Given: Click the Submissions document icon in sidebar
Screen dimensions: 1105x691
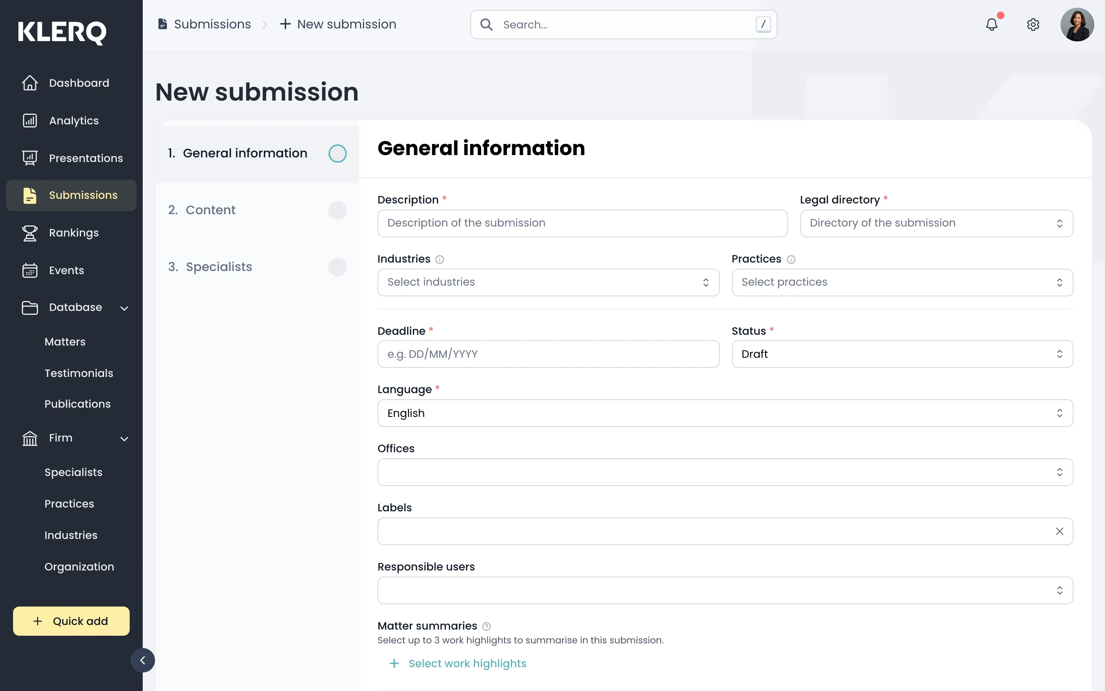Looking at the screenshot, I should (30, 195).
